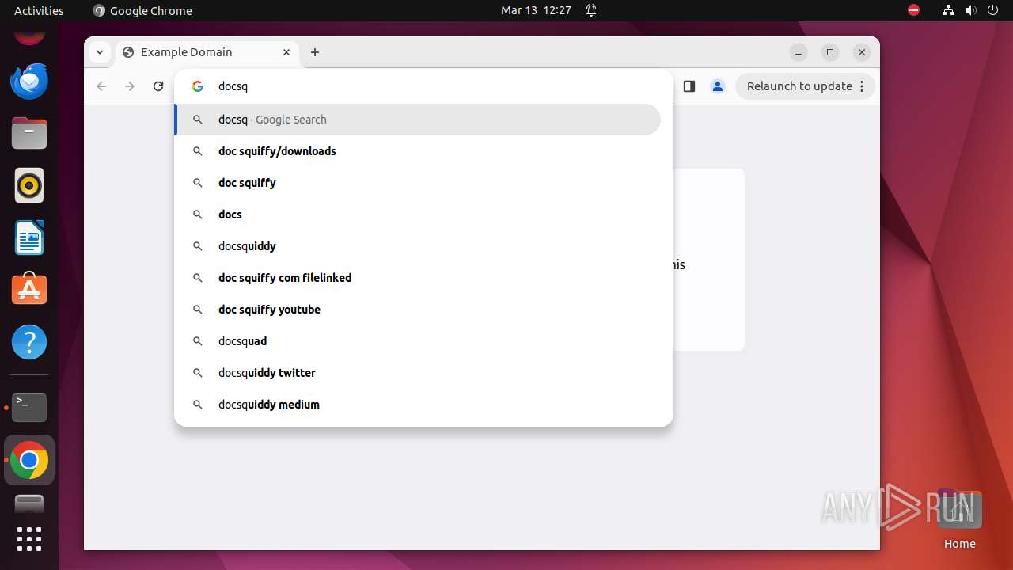Open the Google Chrome app menu in top bar
Image resolution: width=1013 pixels, height=570 pixels.
142,10
